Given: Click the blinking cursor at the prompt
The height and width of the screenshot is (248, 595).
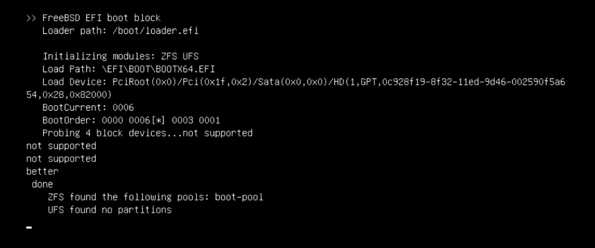Looking at the screenshot, I should pos(29,228).
